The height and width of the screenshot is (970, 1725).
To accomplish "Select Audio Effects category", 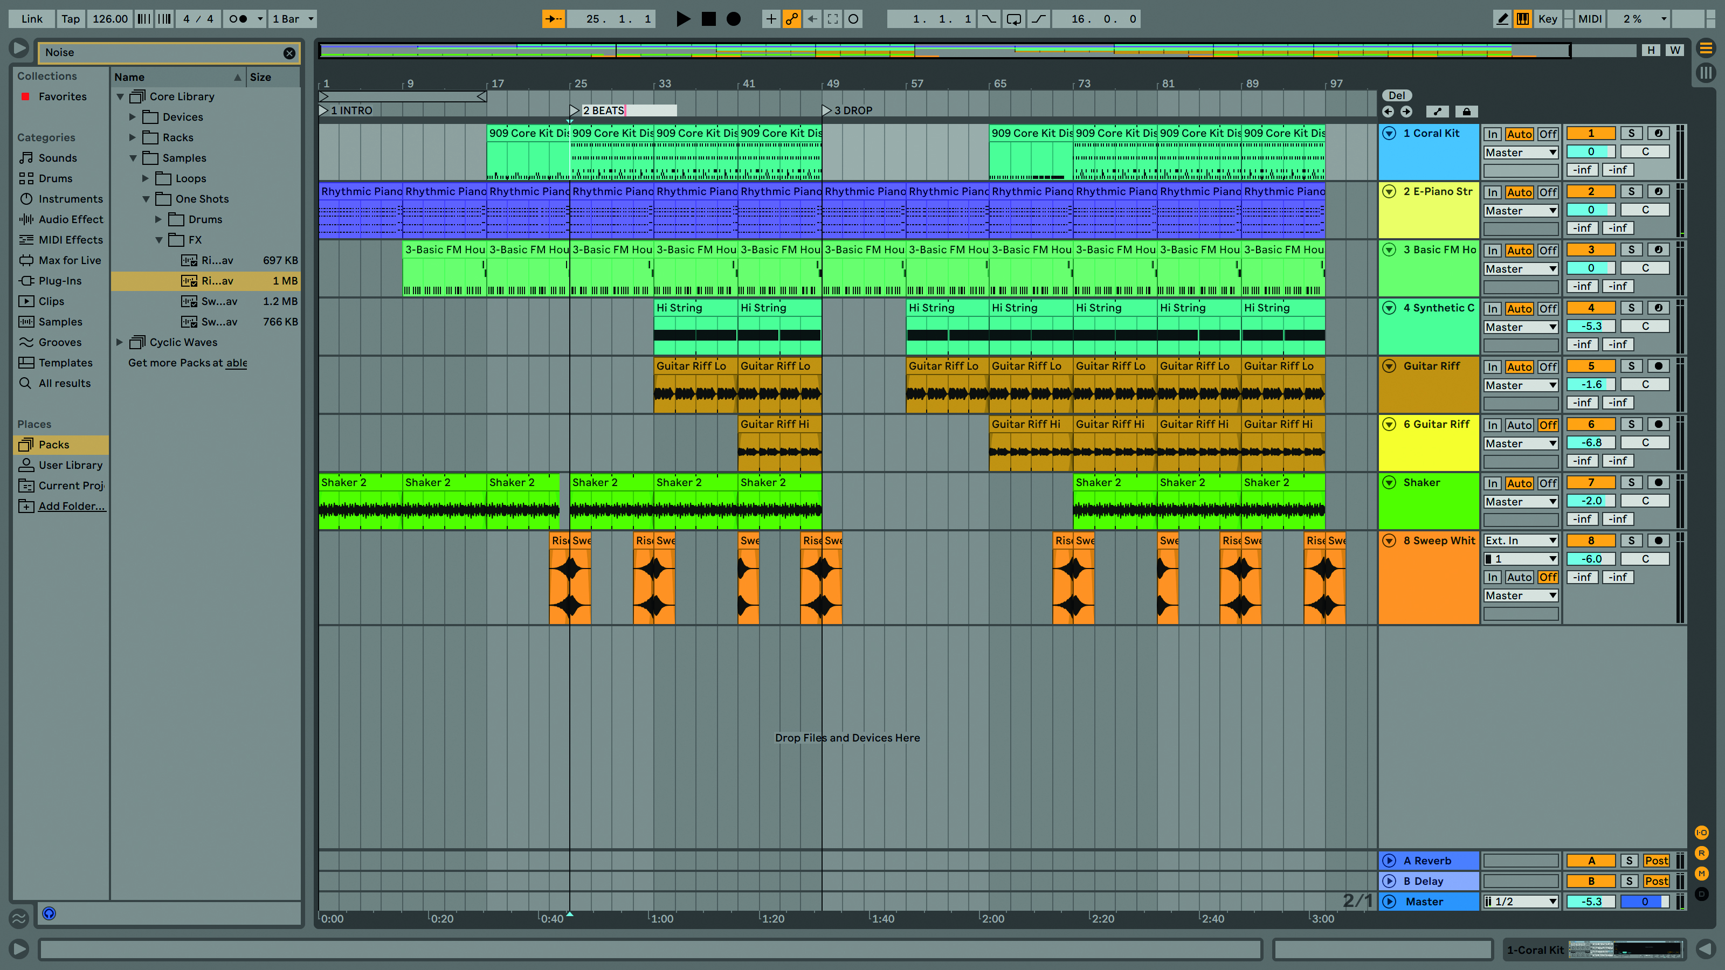I will 61,219.
